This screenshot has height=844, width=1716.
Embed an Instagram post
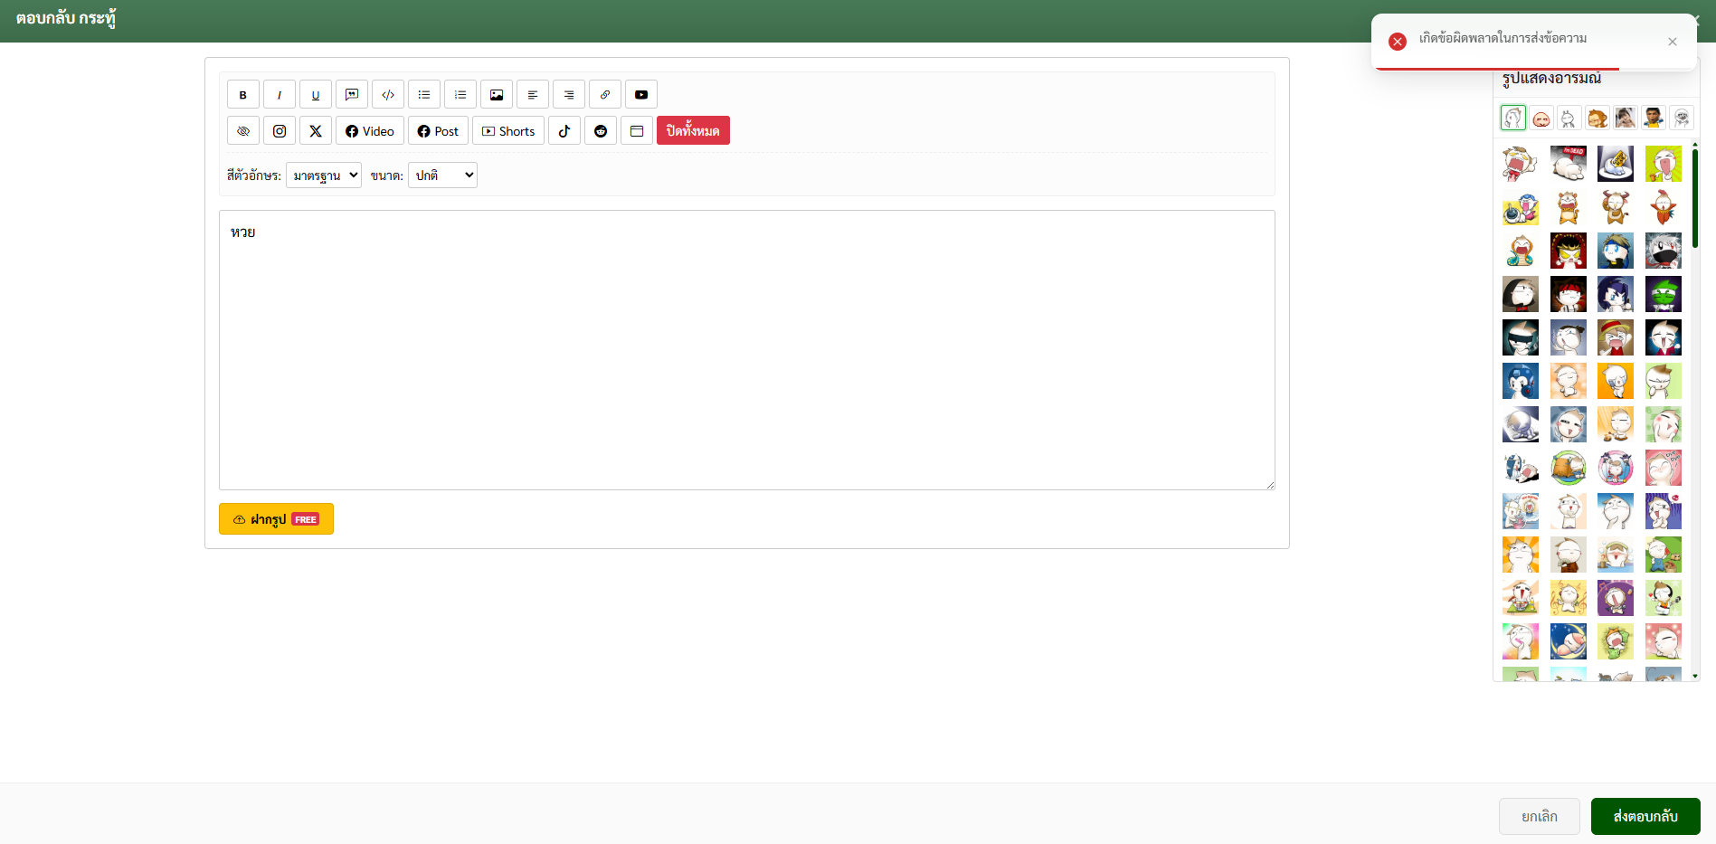(280, 131)
